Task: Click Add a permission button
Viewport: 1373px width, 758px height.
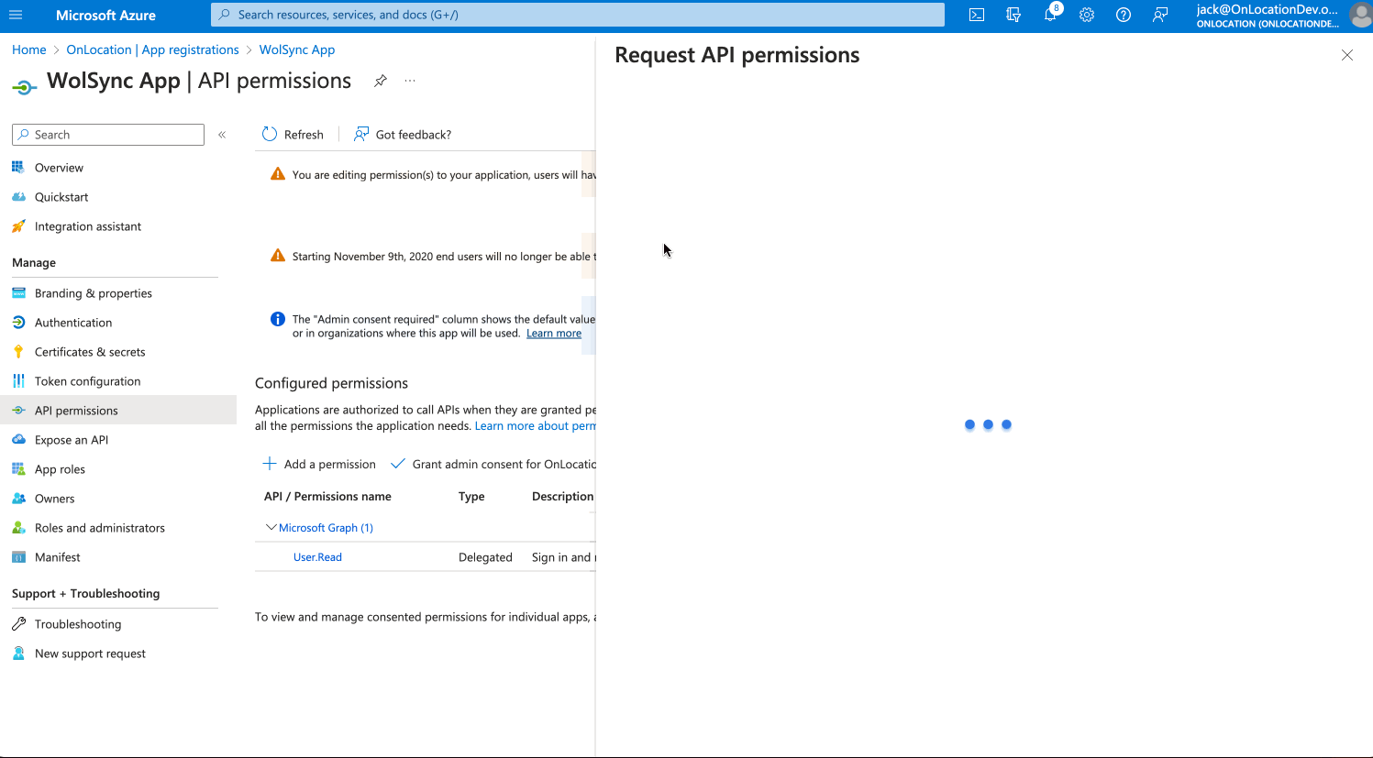Action: tap(319, 465)
